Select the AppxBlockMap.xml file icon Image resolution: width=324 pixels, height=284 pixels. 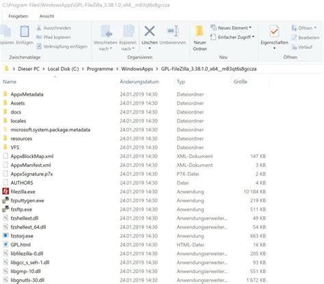(5, 156)
